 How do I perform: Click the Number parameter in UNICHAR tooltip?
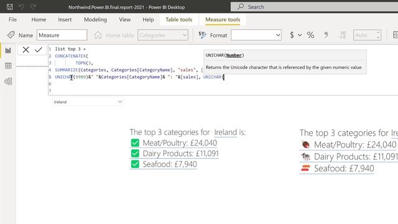[x=234, y=55]
